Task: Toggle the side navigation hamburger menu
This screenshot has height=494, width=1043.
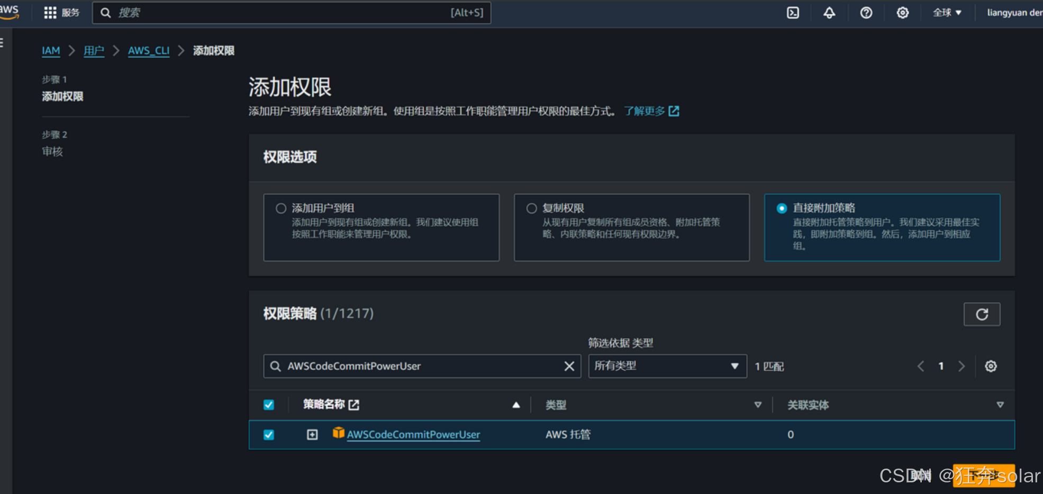Action: [2, 43]
